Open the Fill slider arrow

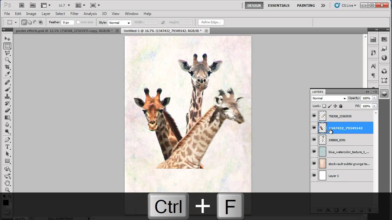pos(374,106)
